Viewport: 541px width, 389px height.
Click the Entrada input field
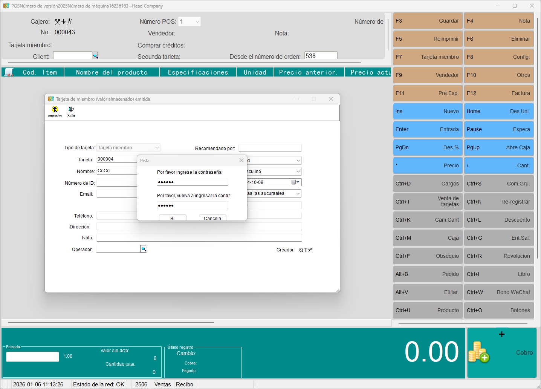[33, 357]
